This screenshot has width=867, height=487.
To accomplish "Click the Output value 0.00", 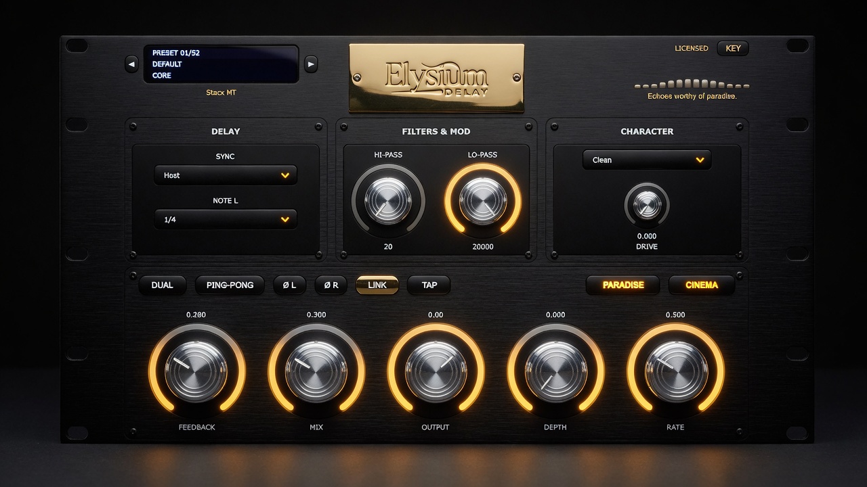I will point(436,315).
